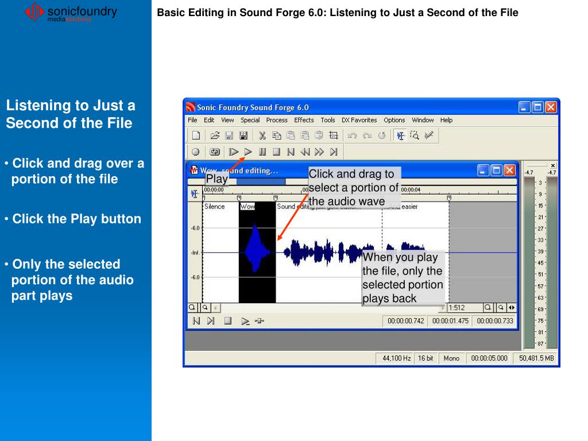Open the Effects menu
The width and height of the screenshot is (588, 441).
click(304, 120)
